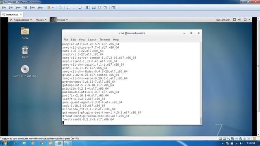Open the VMware Tabs menu
The width and height of the screenshot is (260, 146).
point(32,7)
